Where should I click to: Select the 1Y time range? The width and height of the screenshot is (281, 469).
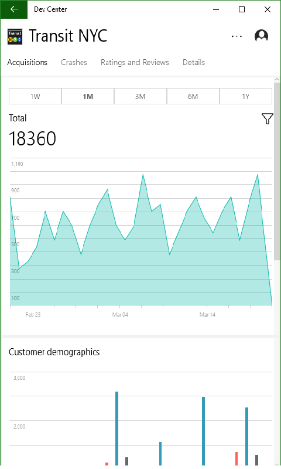tap(246, 96)
